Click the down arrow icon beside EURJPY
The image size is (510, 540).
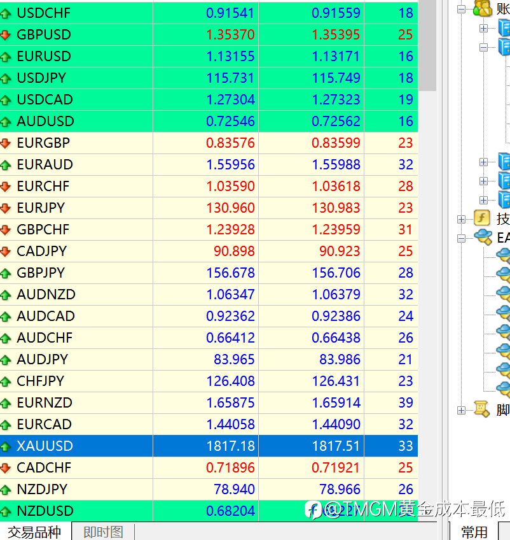(x=5, y=208)
